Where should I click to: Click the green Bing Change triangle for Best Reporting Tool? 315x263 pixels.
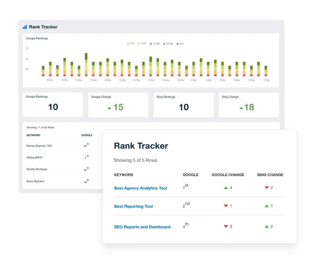[267, 206]
